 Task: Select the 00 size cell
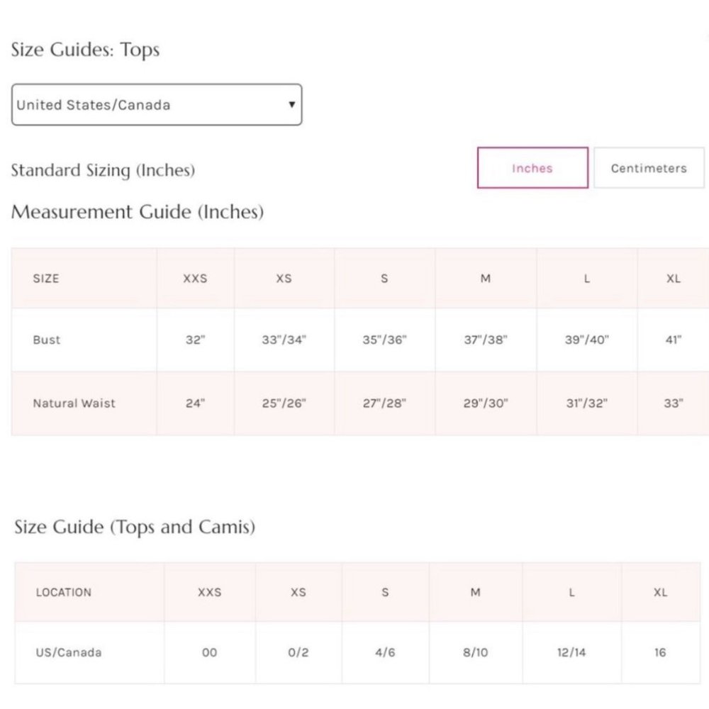209,652
